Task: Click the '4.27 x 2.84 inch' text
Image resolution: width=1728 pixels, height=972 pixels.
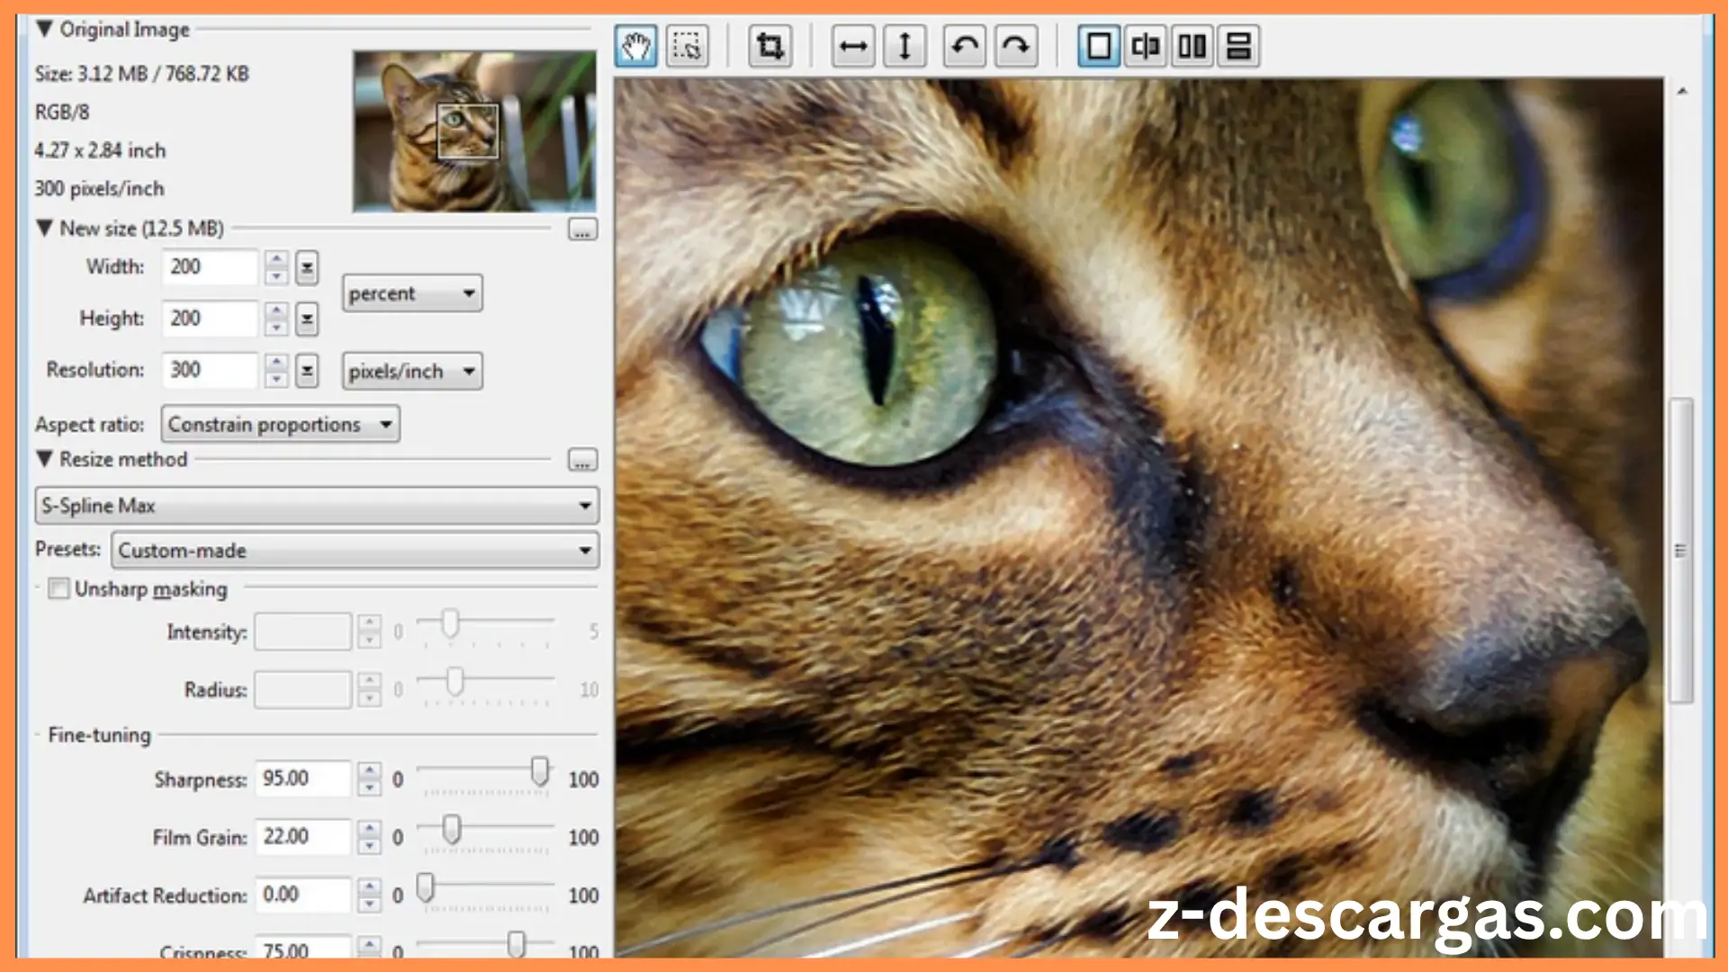Action: point(100,150)
